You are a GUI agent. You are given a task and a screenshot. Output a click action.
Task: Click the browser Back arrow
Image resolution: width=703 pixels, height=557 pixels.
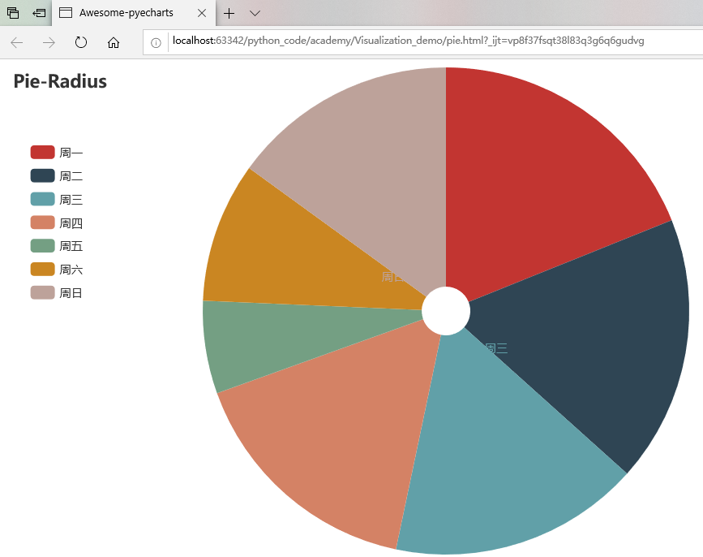click(x=16, y=43)
